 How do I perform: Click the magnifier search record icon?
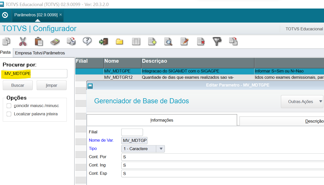[168, 41]
